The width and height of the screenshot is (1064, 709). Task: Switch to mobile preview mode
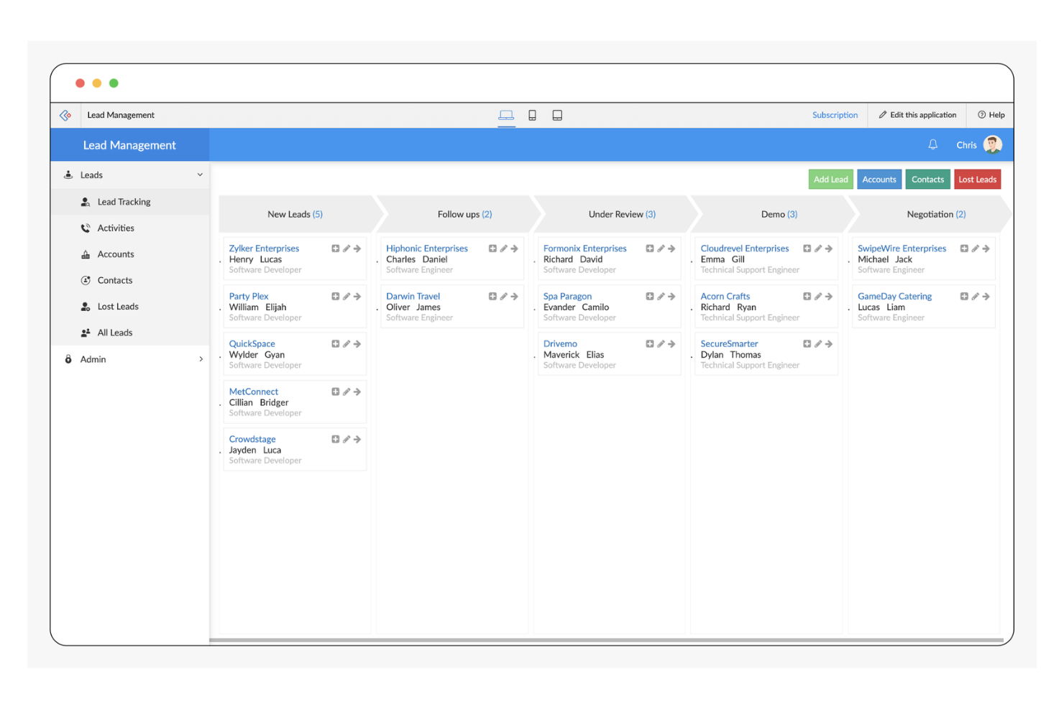(532, 114)
